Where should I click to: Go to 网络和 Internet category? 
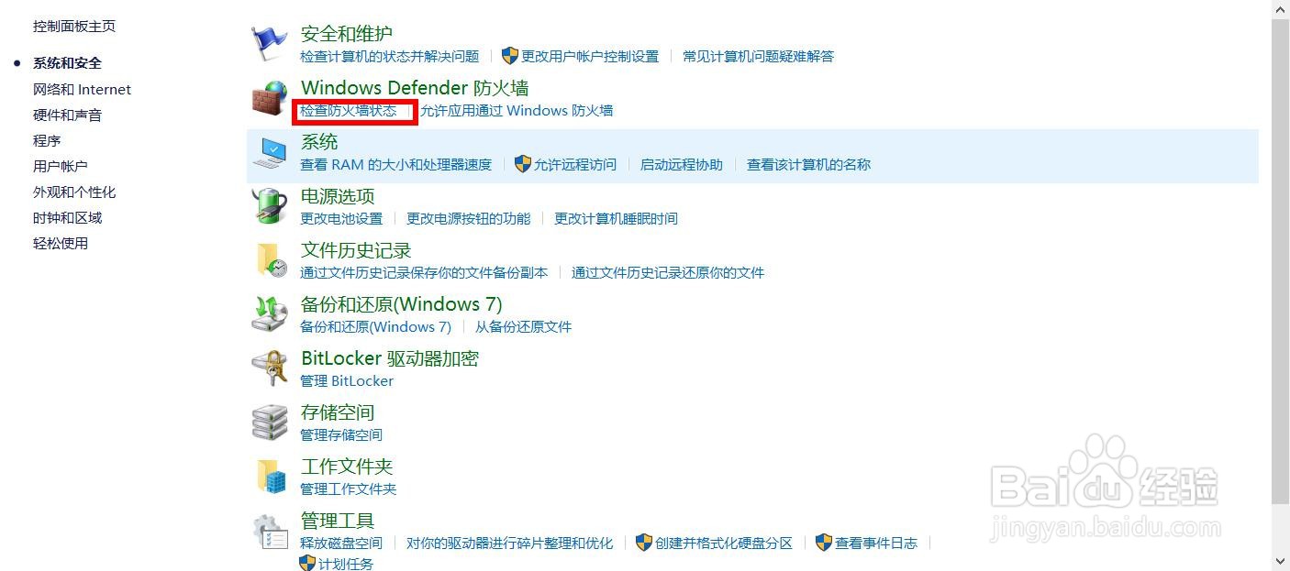coord(82,90)
